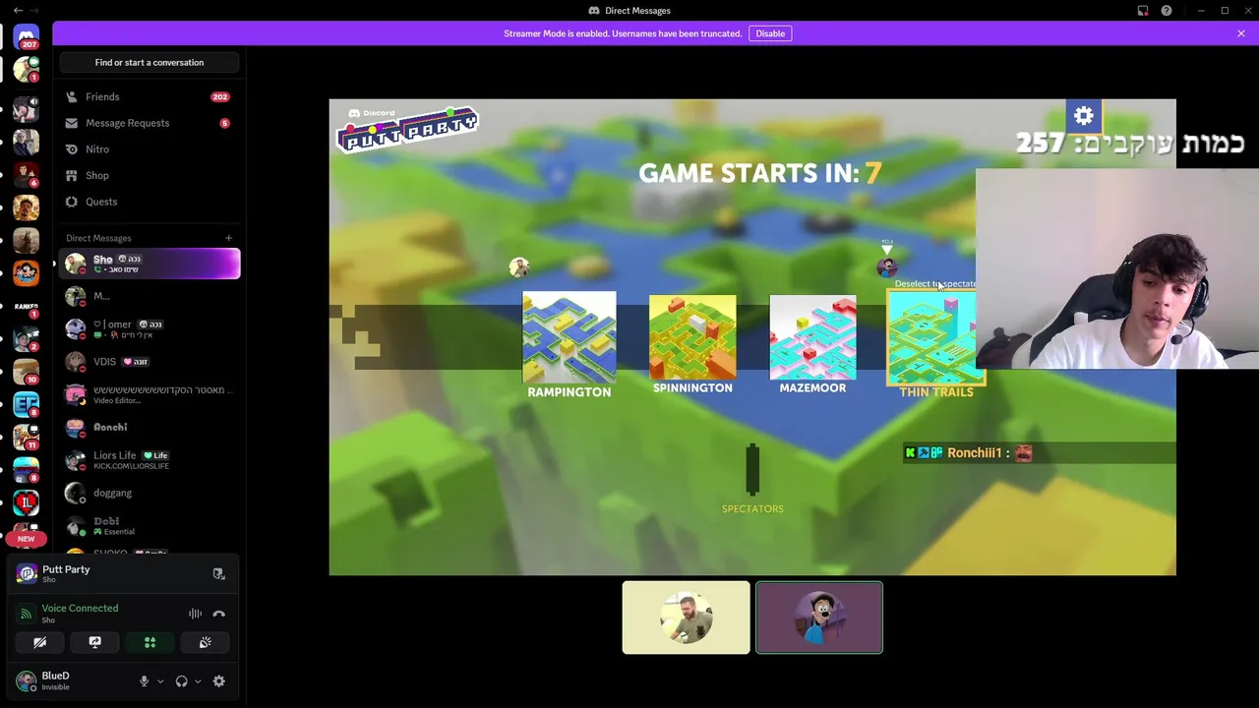Disconnect from the voice call
The width and height of the screenshot is (1259, 708).
(x=218, y=614)
